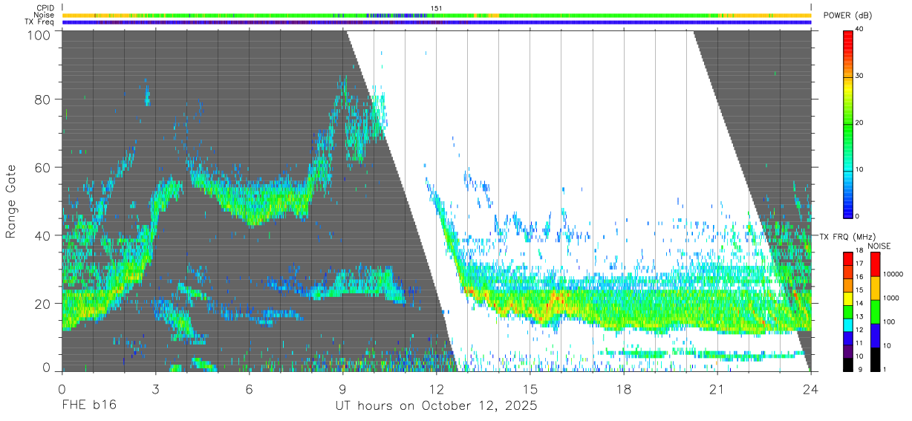Click the power scale tick "40"
This screenshot has height=421, width=912.
860,30
